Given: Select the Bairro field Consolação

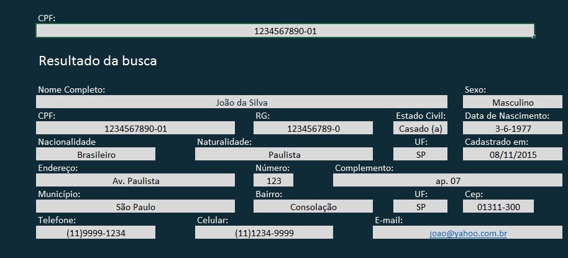Looking at the screenshot, I should tap(313, 206).
